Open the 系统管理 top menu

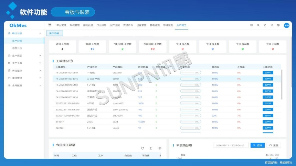click(75, 25)
